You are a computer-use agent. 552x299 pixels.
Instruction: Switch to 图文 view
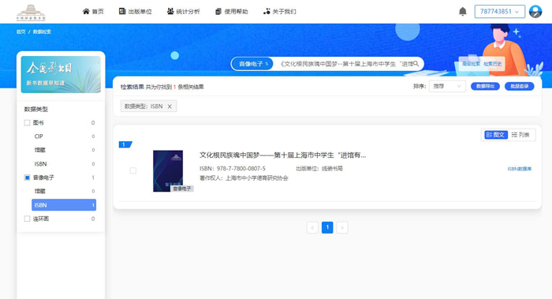click(x=496, y=135)
